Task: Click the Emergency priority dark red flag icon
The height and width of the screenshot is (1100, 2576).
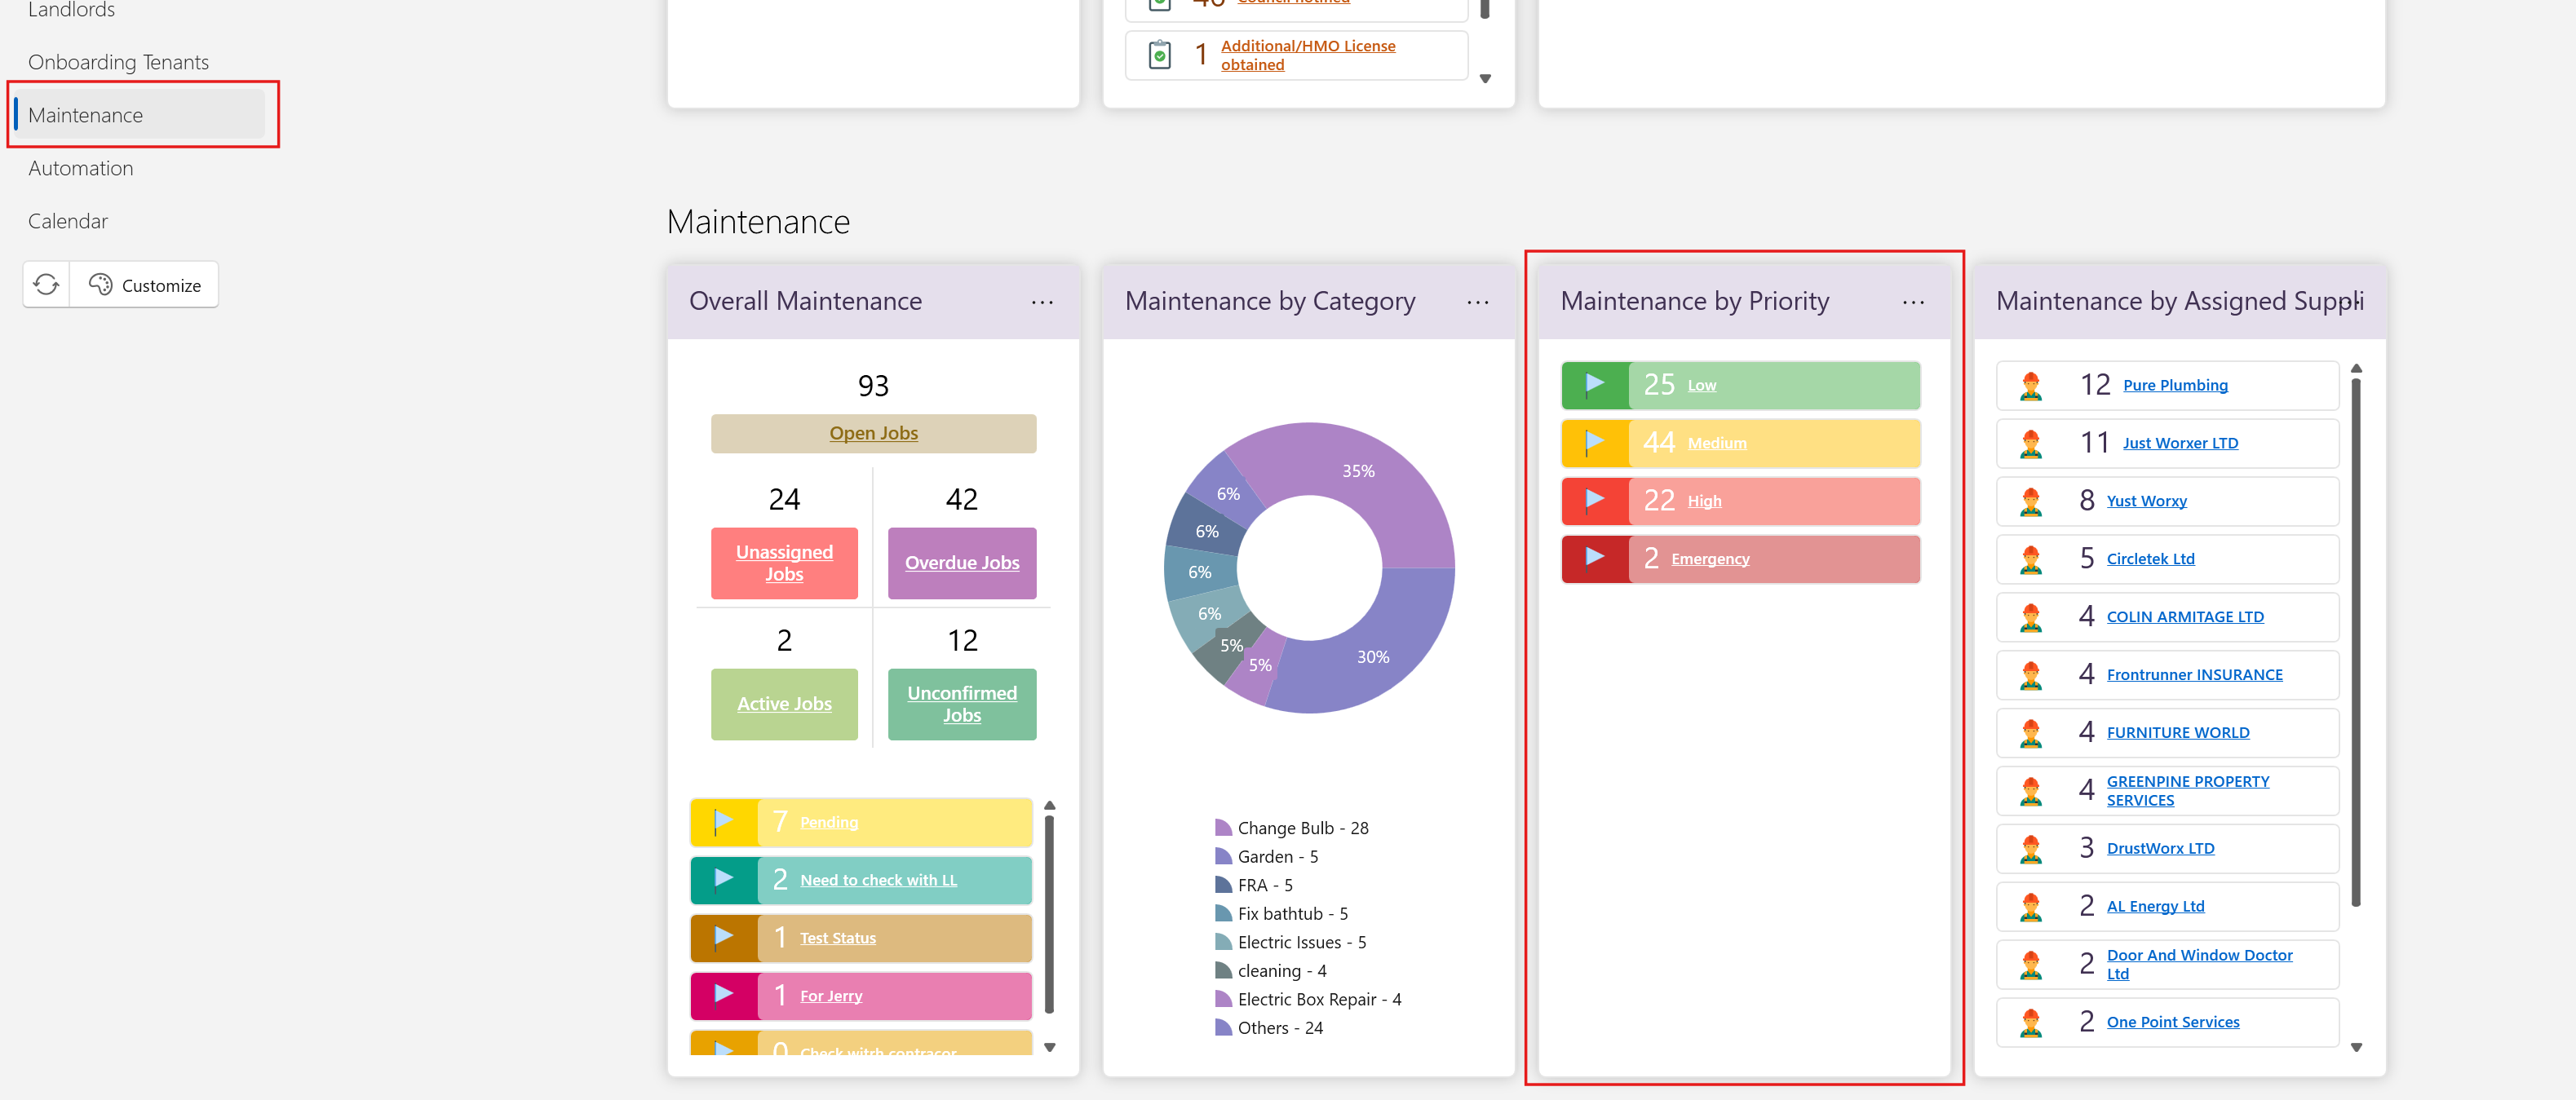Action: [1594, 558]
